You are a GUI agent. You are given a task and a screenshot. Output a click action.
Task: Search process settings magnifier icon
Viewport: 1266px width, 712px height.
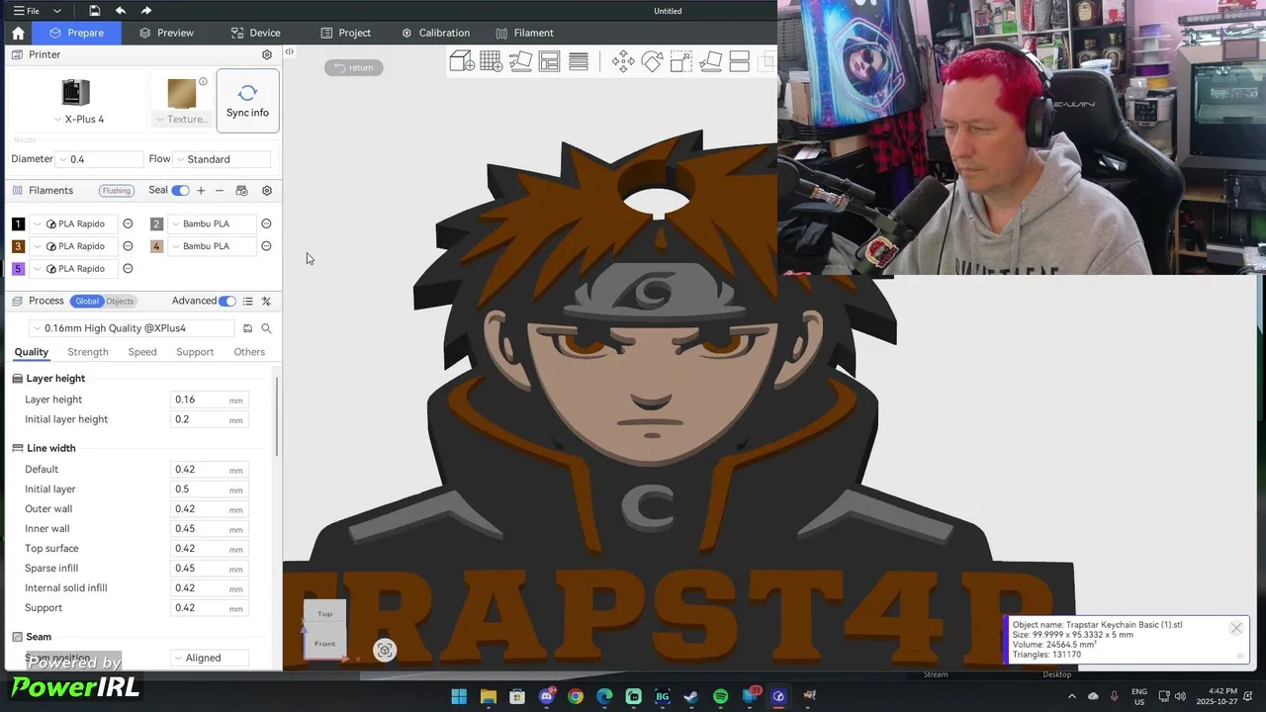[x=266, y=328]
